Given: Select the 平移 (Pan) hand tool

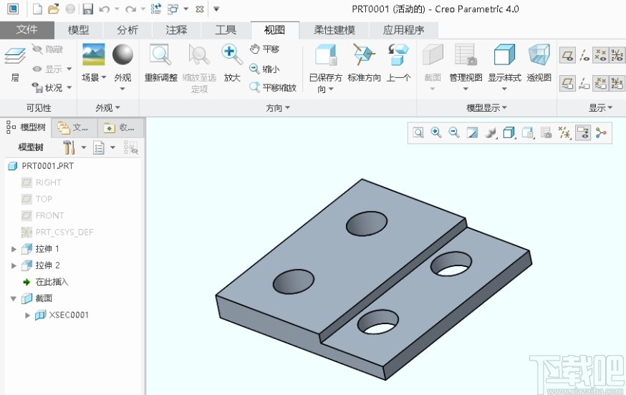Looking at the screenshot, I should click(264, 49).
